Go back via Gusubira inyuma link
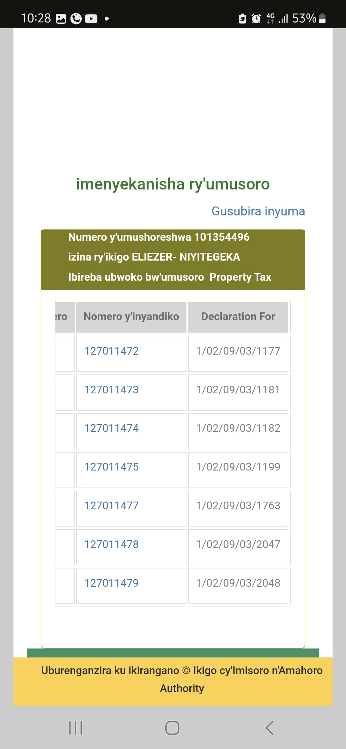The height and width of the screenshot is (749, 346). [258, 211]
